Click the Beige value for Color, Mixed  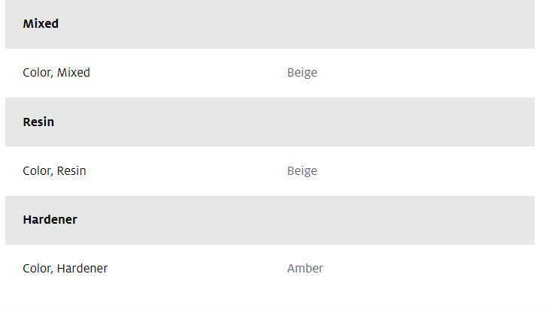[302, 73]
